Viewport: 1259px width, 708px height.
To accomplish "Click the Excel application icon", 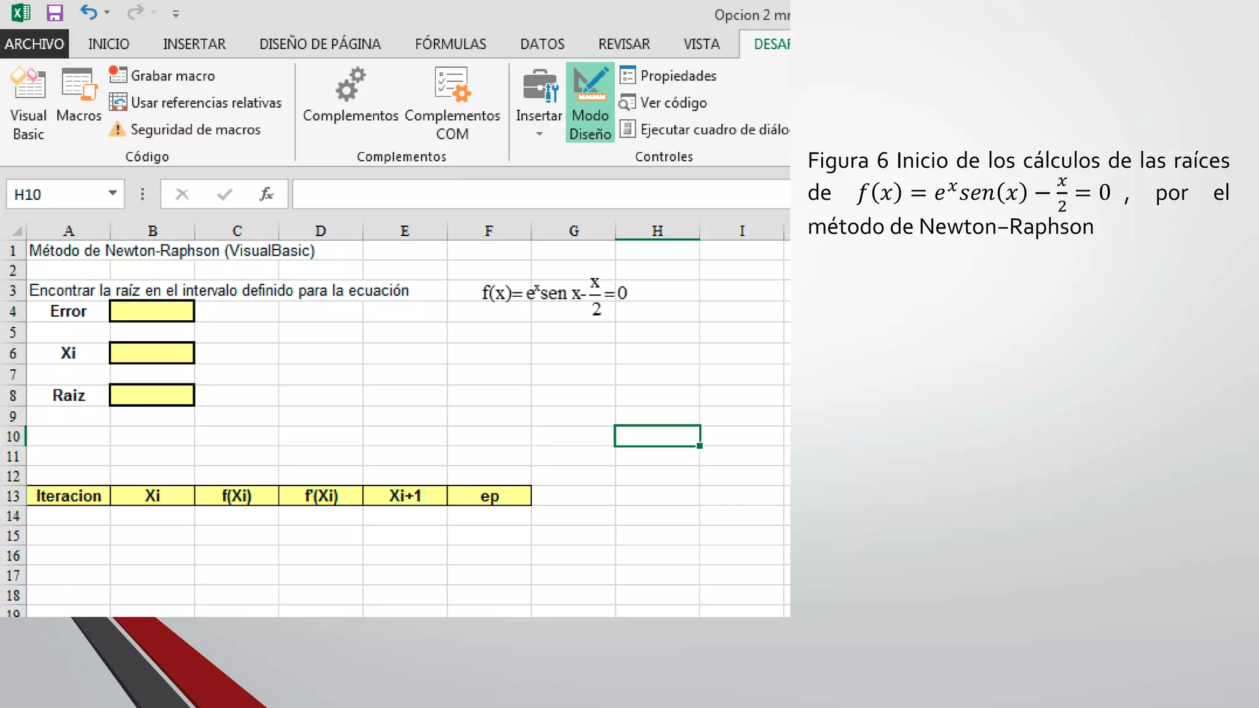I will click(x=21, y=13).
